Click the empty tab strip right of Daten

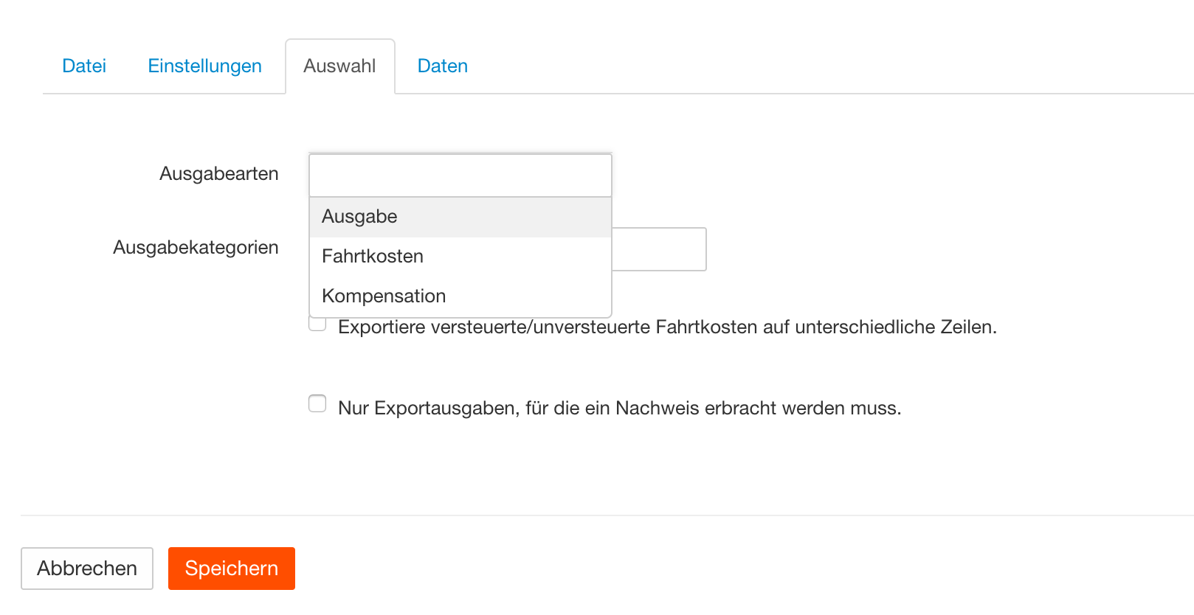pos(812,68)
